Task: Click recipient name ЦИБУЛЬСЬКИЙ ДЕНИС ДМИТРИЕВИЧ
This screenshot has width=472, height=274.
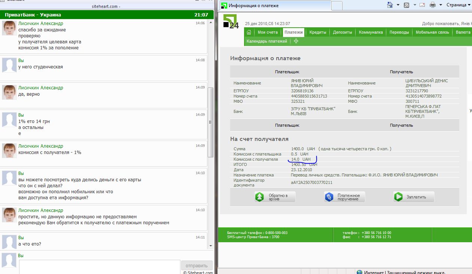Action: [x=426, y=83]
